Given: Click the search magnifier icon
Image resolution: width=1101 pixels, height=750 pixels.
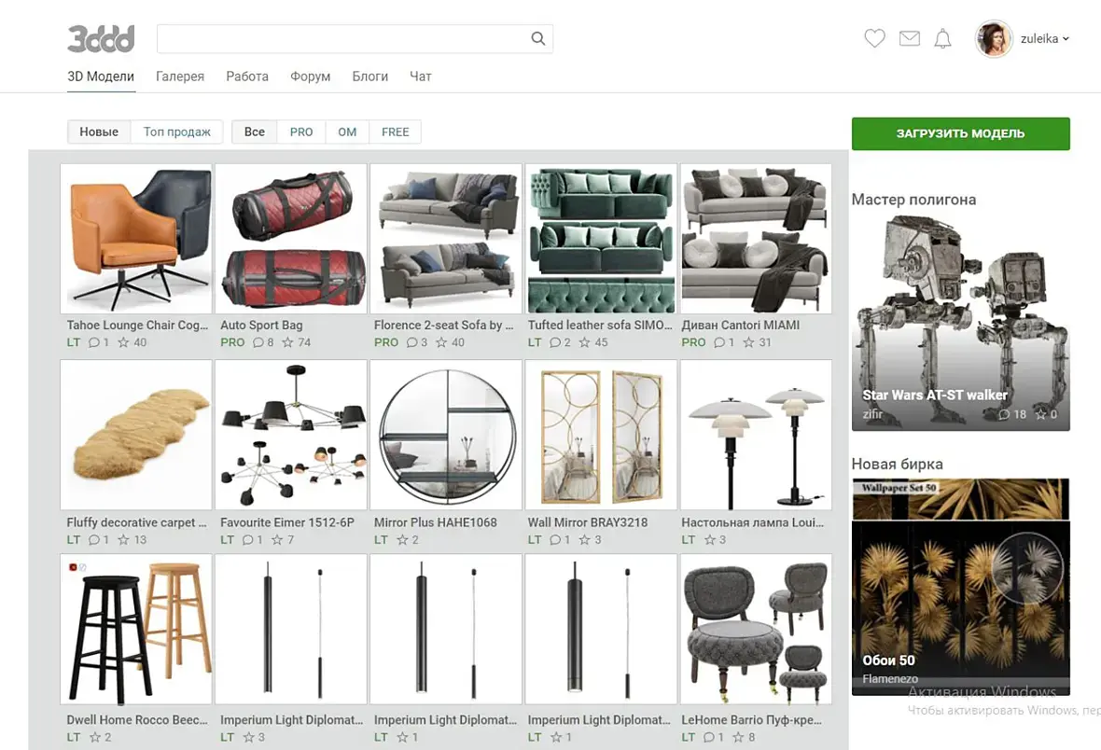Looking at the screenshot, I should pos(537,38).
